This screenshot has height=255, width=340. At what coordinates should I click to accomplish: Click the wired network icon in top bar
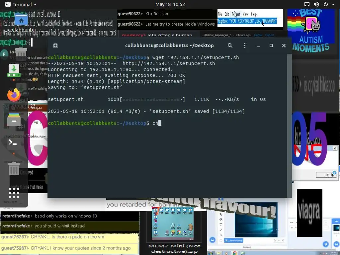click(307, 4)
